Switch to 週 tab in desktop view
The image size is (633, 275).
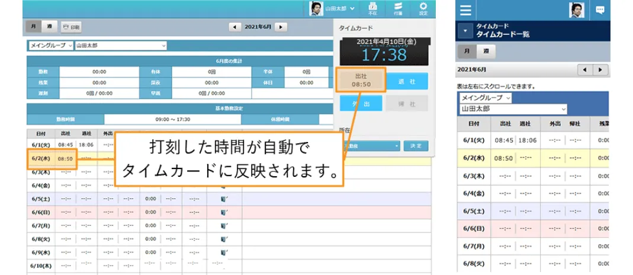[50, 27]
